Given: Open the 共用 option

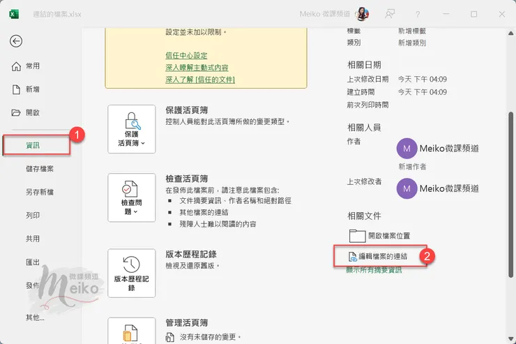Looking at the screenshot, I should tap(33, 239).
